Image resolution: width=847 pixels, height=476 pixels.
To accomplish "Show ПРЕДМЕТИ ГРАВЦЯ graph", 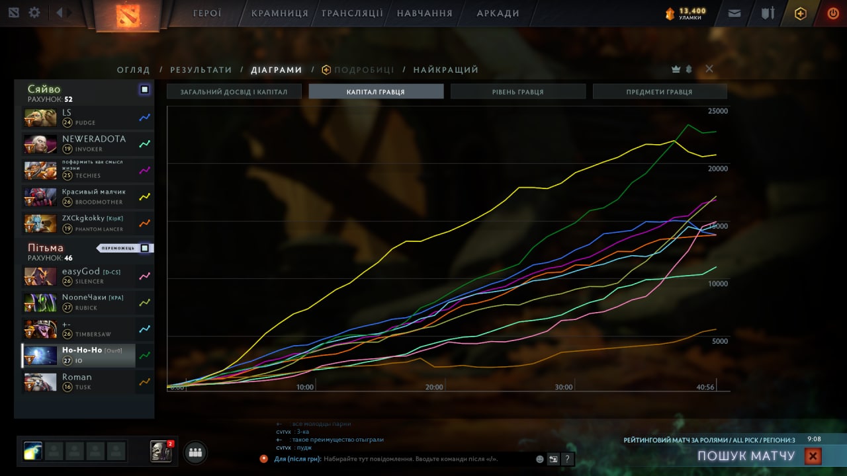I will [660, 91].
